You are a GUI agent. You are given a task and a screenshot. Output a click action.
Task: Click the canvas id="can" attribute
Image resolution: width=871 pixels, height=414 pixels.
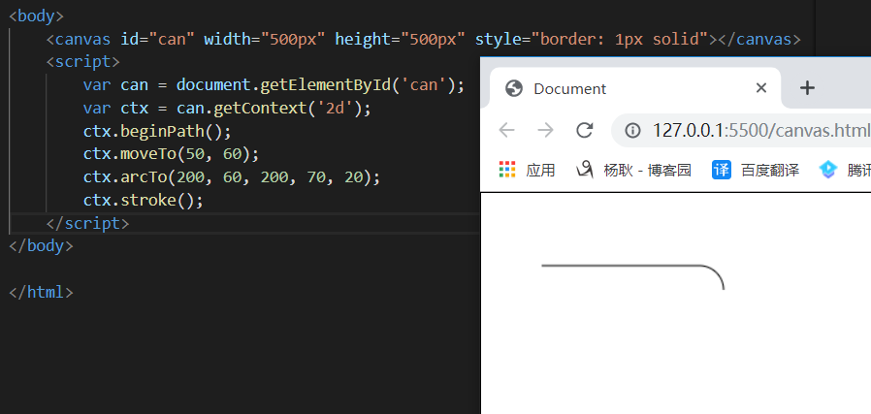tap(157, 39)
